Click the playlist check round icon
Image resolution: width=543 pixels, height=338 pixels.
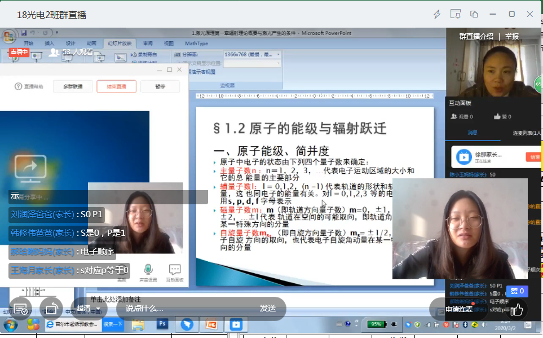pyautogui.click(x=20, y=309)
